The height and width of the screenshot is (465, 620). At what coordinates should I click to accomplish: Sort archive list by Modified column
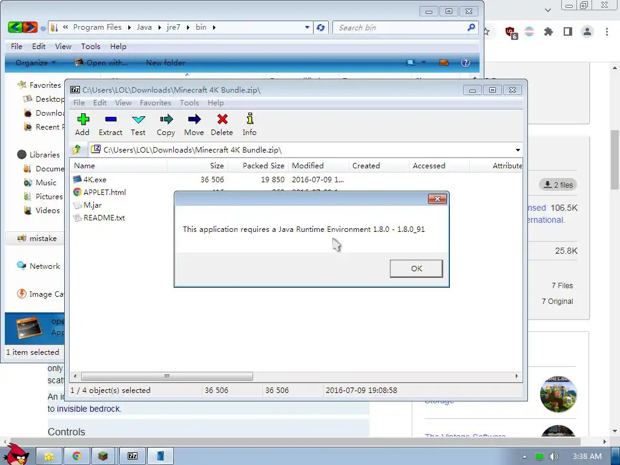click(318, 166)
